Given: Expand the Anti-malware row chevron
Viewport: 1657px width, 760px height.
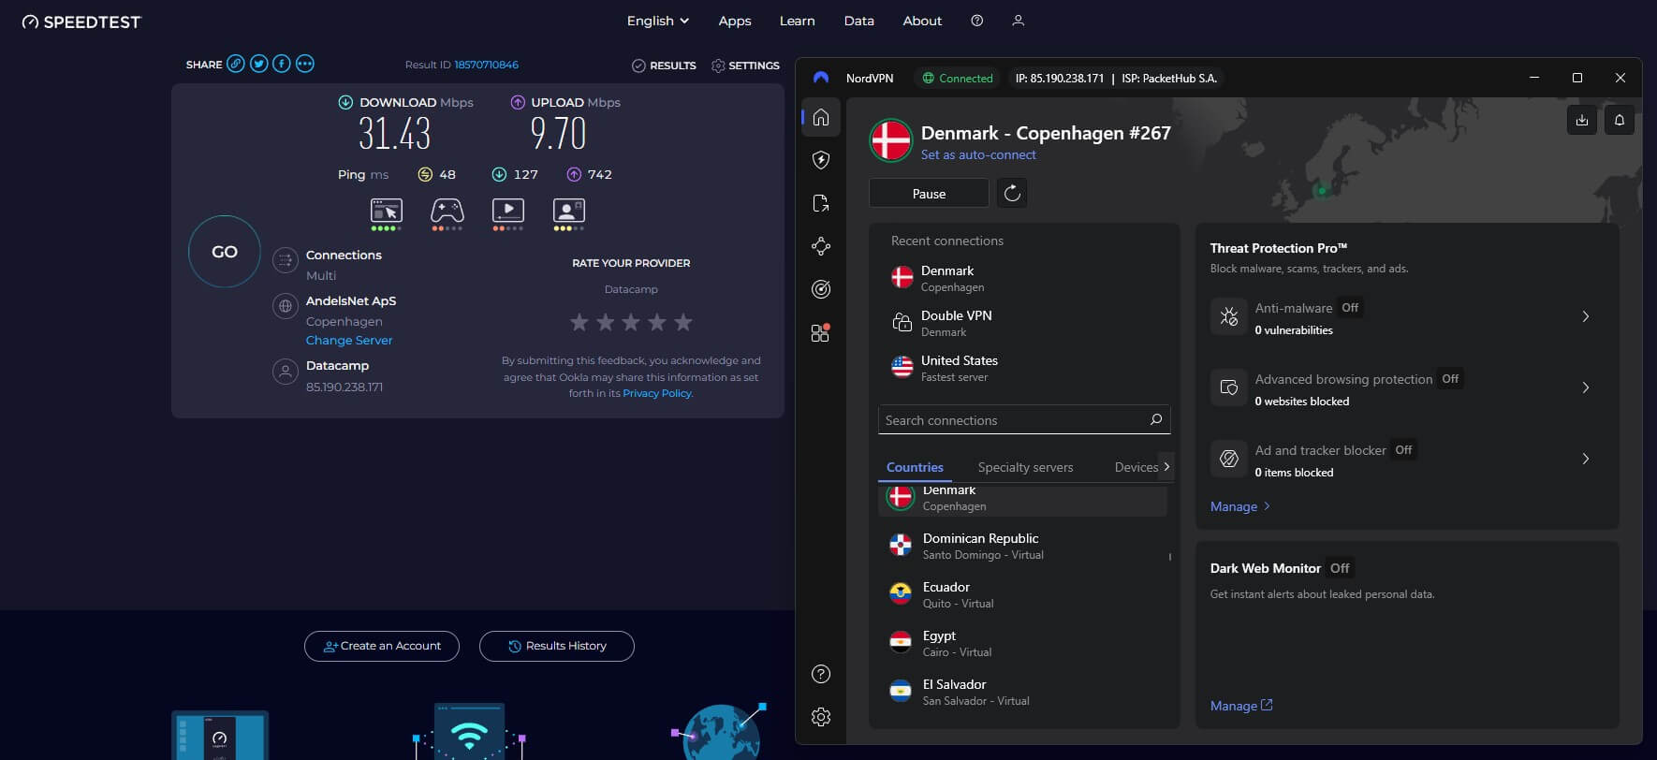Looking at the screenshot, I should (x=1585, y=316).
